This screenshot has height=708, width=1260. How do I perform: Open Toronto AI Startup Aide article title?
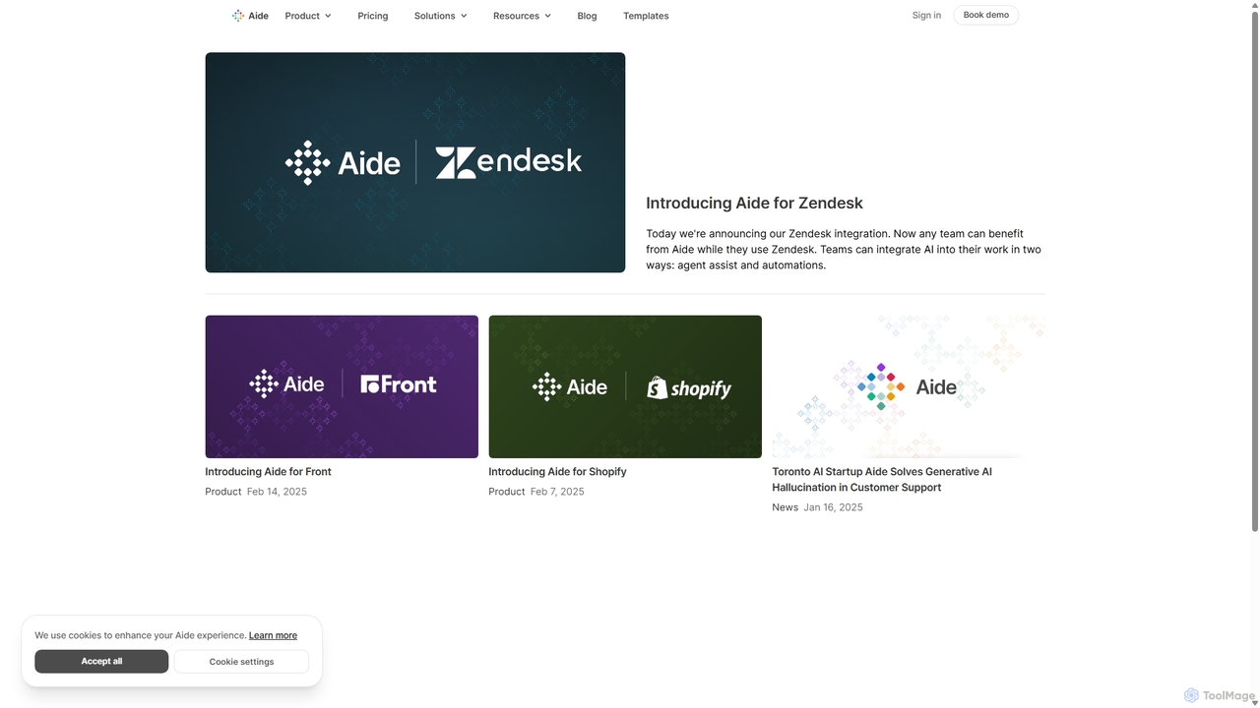tap(882, 480)
